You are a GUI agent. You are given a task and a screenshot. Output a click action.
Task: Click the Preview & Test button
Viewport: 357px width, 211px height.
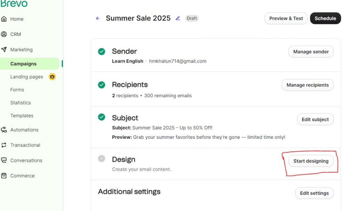tap(286, 18)
